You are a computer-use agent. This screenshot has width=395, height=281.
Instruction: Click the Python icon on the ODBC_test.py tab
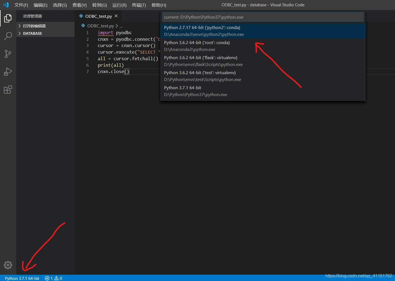pyautogui.click(x=81, y=16)
